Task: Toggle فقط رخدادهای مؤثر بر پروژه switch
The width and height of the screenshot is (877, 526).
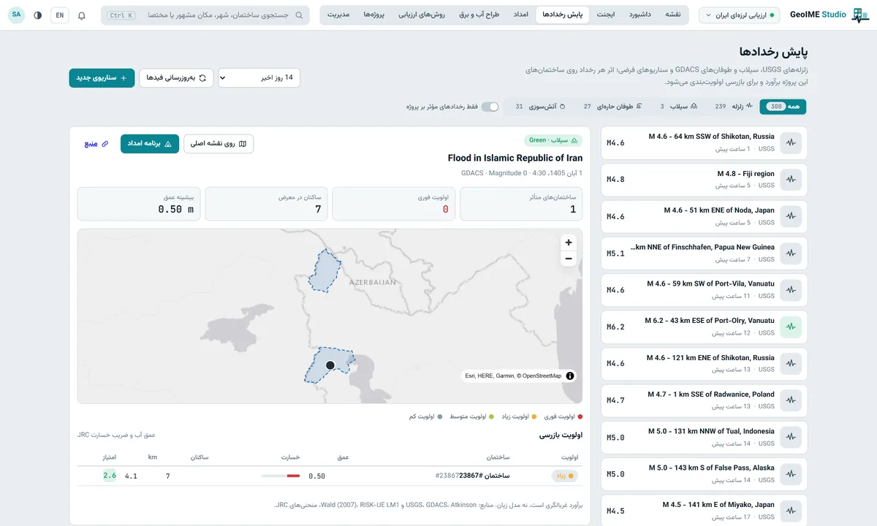Action: (490, 107)
